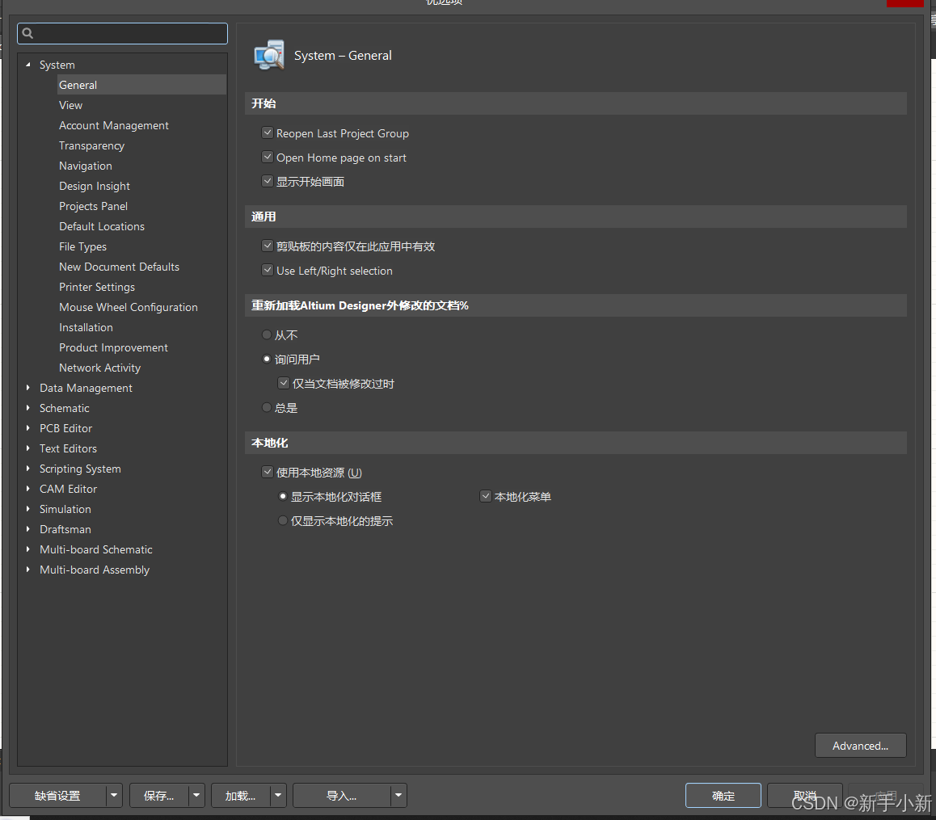The image size is (936, 820).
Task: Click the preferences search input field
Action: pos(129,33)
